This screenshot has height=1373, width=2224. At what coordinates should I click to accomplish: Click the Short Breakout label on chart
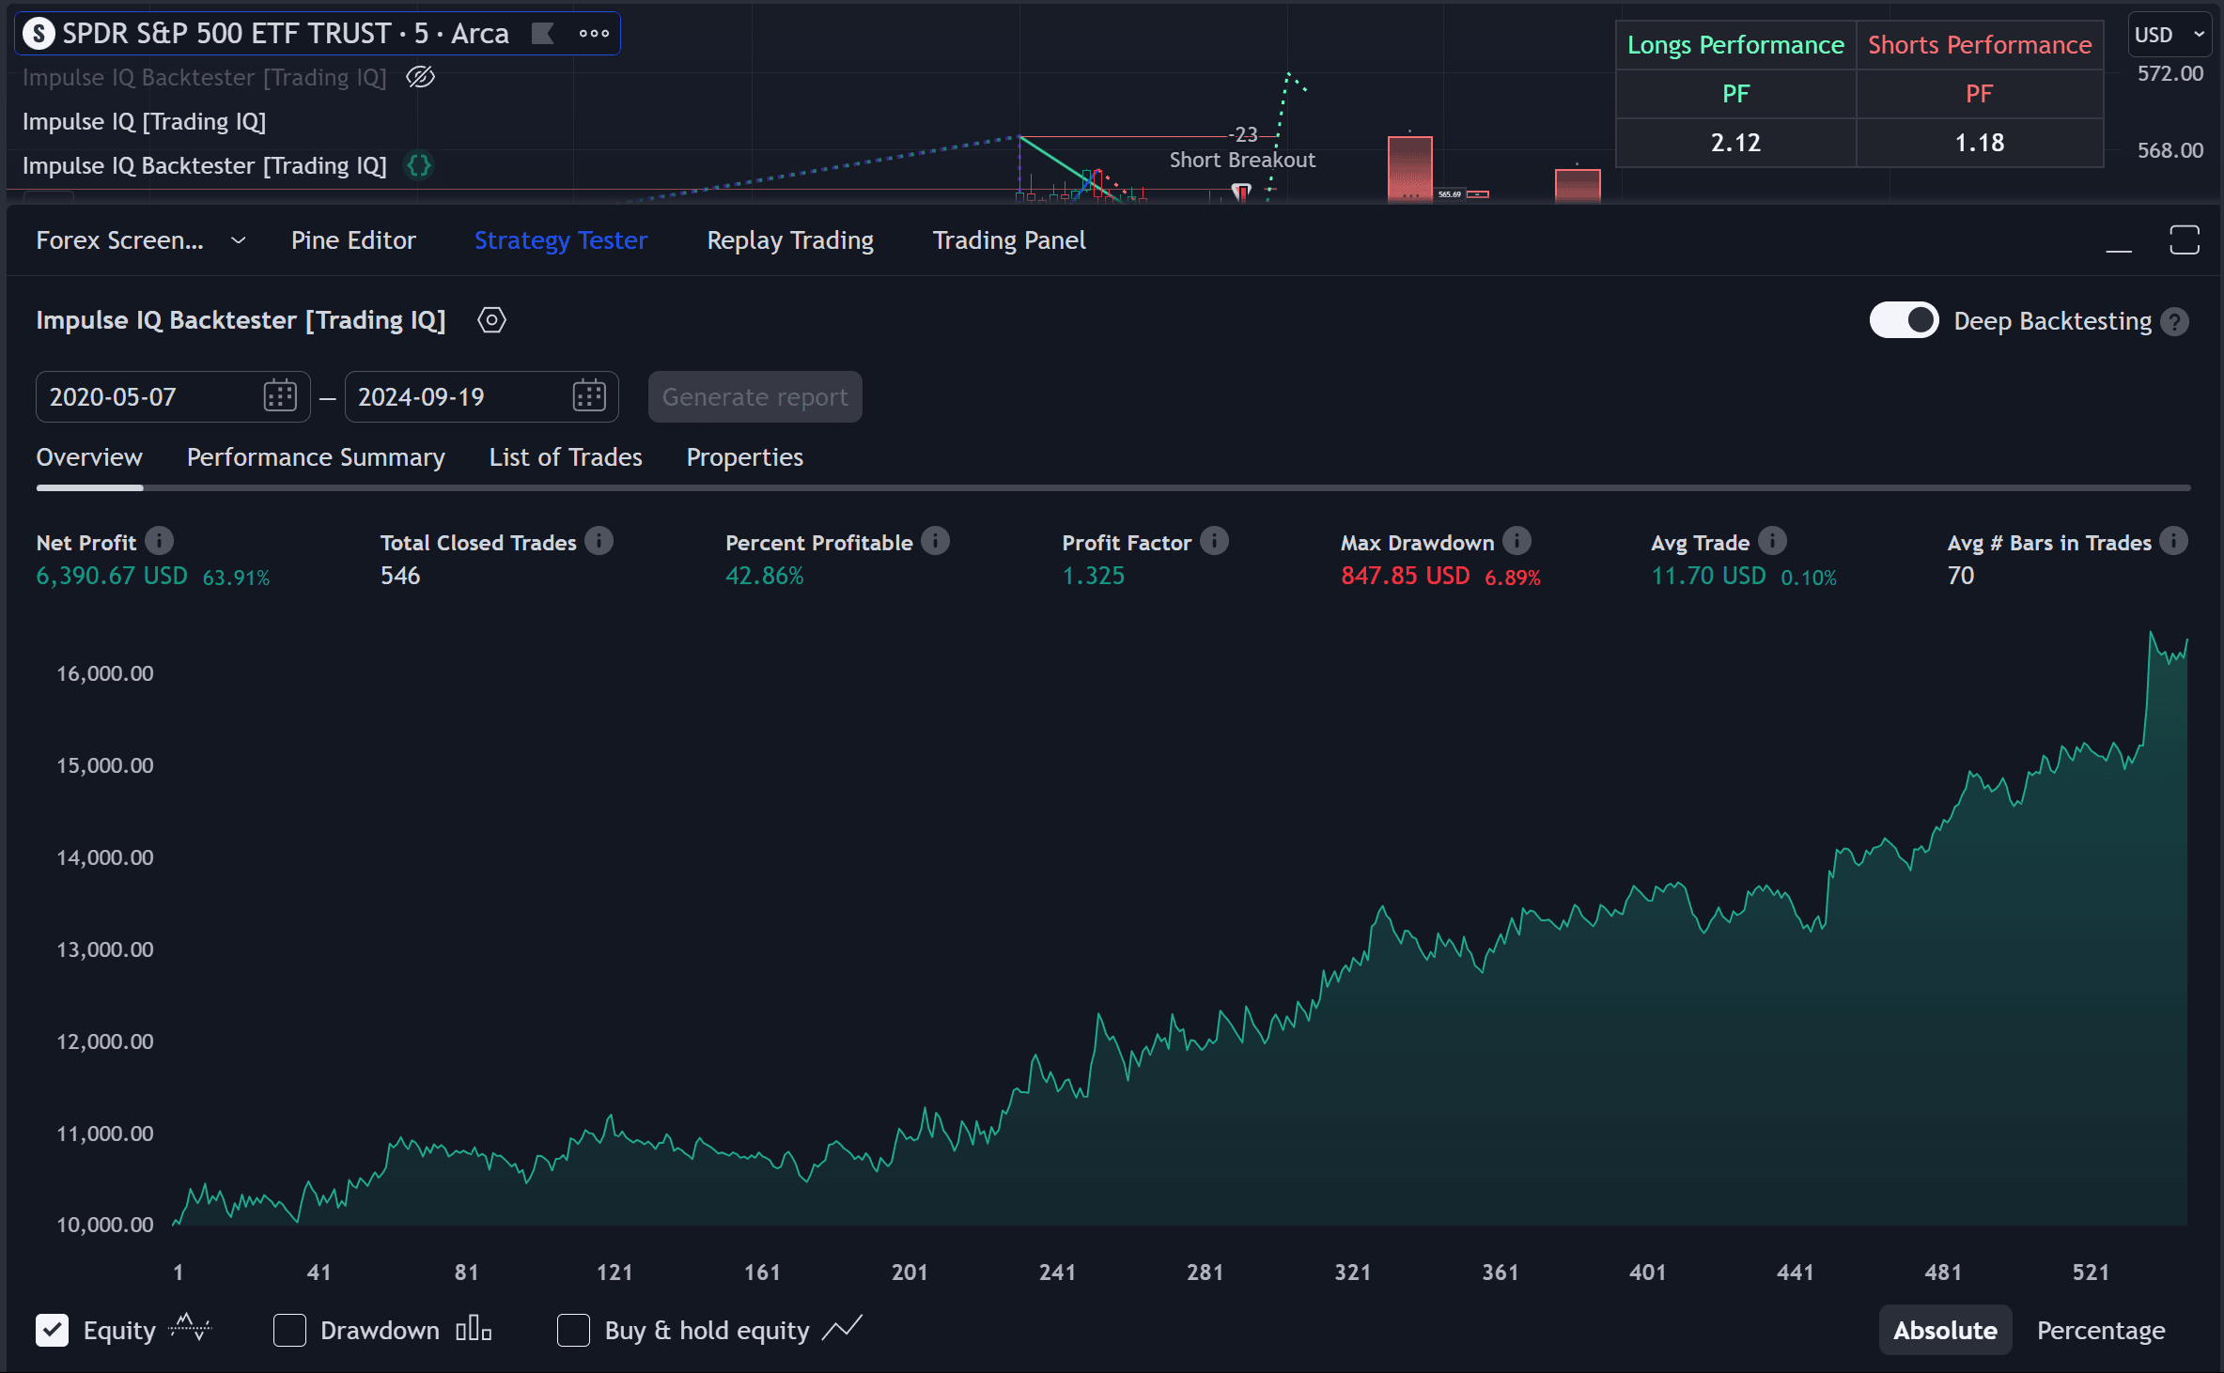[1242, 160]
